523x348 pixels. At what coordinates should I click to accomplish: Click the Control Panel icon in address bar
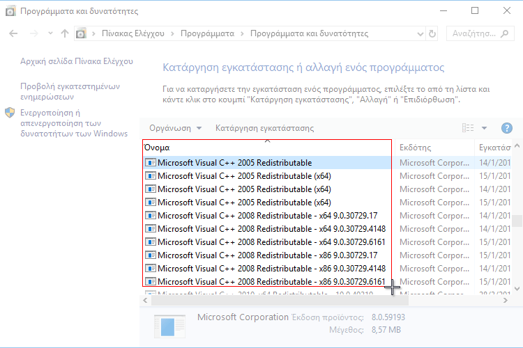click(x=81, y=33)
